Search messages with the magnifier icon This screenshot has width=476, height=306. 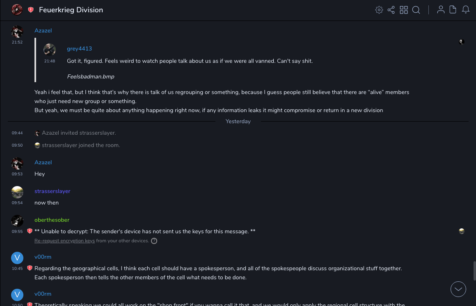point(416,10)
